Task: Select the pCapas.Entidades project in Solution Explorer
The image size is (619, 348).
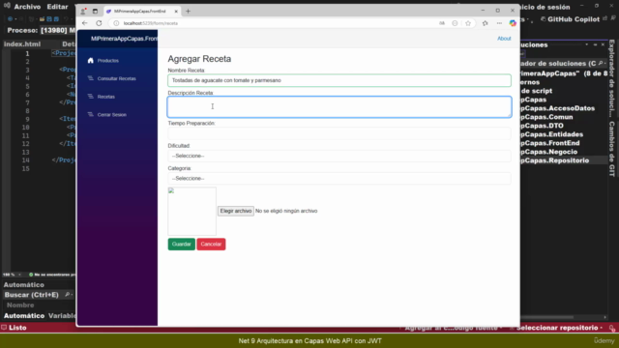Action: pos(551,134)
